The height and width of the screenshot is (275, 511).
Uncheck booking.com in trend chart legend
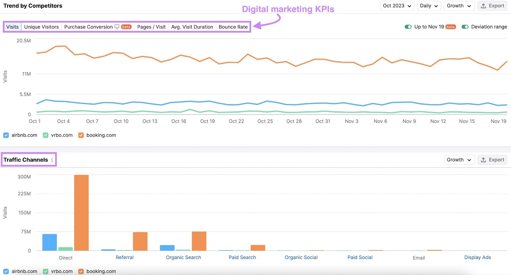[81, 135]
